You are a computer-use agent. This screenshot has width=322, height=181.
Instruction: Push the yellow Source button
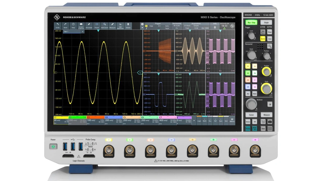263,39
